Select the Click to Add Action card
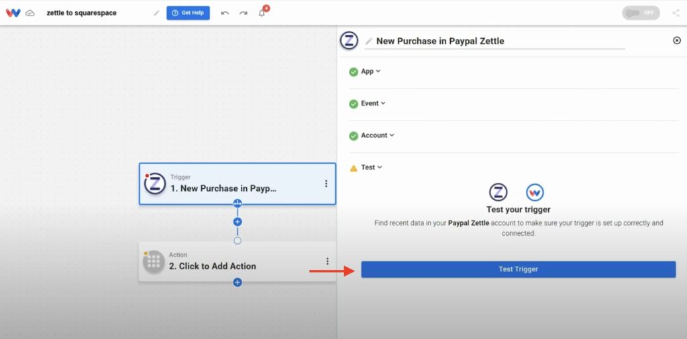This screenshot has width=687, height=339. [x=237, y=261]
